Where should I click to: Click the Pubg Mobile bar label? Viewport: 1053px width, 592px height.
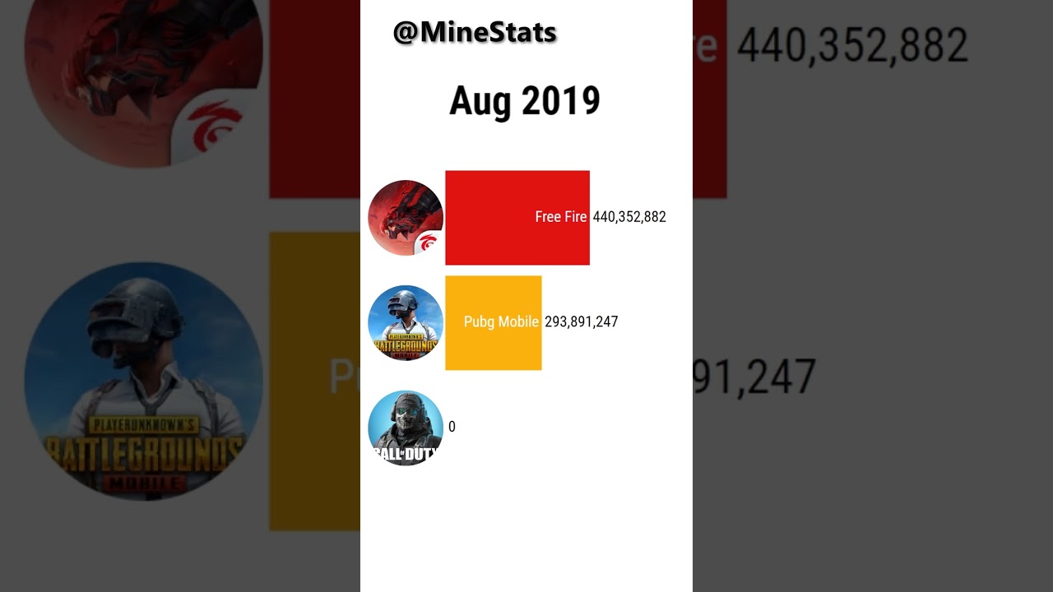click(x=501, y=322)
